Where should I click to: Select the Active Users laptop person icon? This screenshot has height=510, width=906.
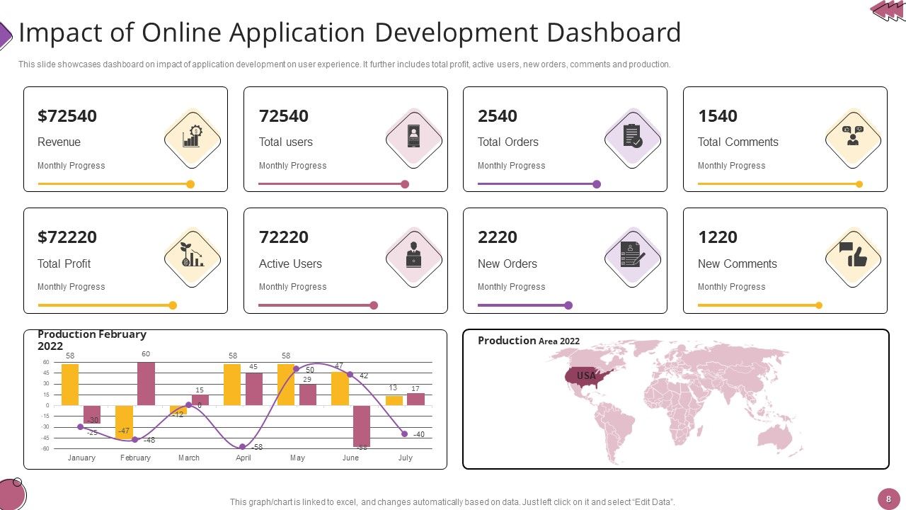(x=413, y=258)
